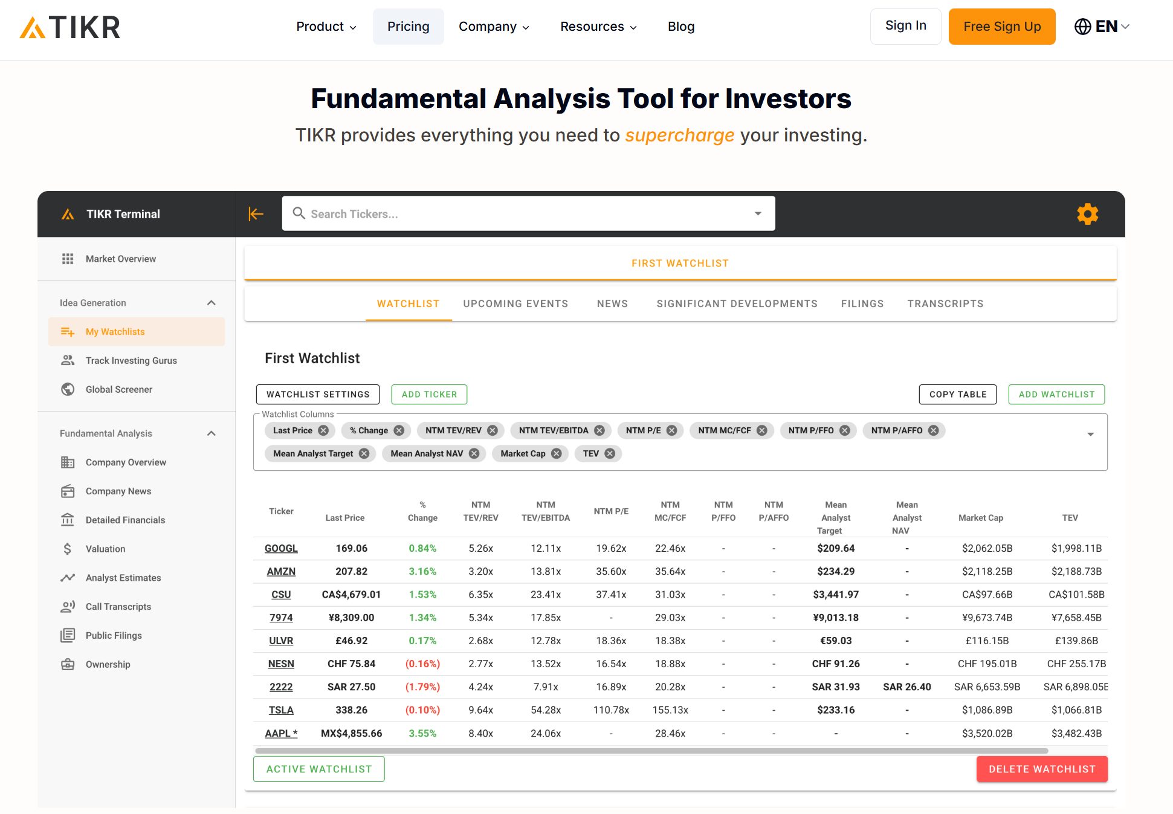Open the AAPL ticker link
The width and height of the screenshot is (1173, 814).
click(x=281, y=733)
